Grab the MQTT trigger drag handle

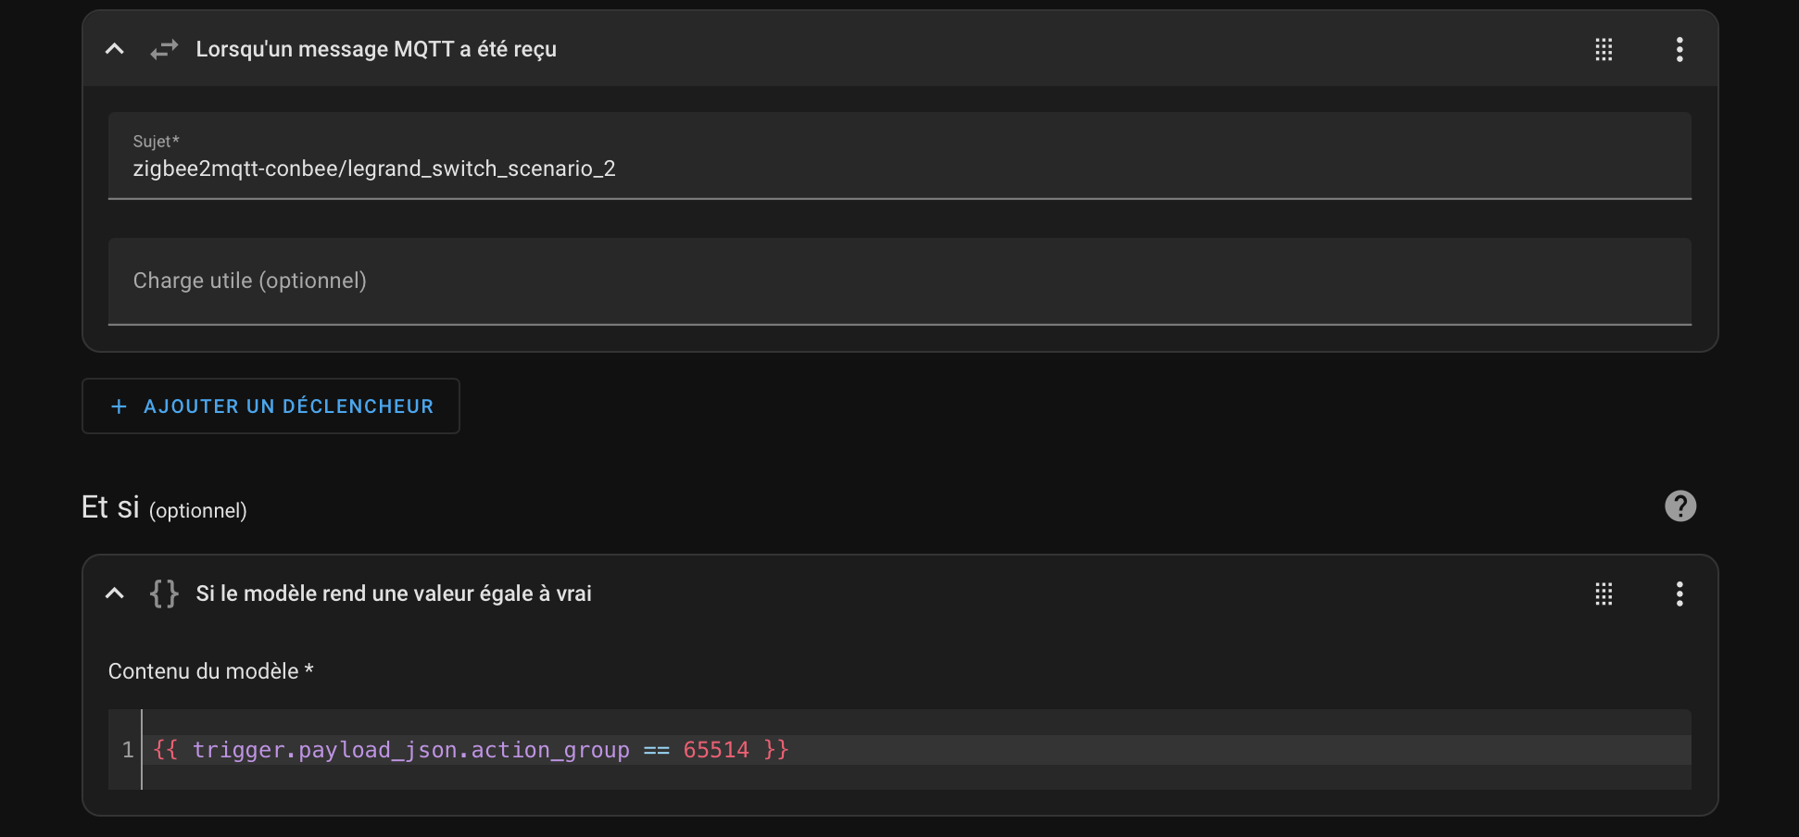(1604, 49)
